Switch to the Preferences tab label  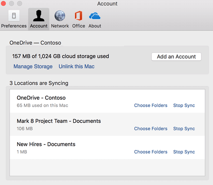tap(14, 26)
